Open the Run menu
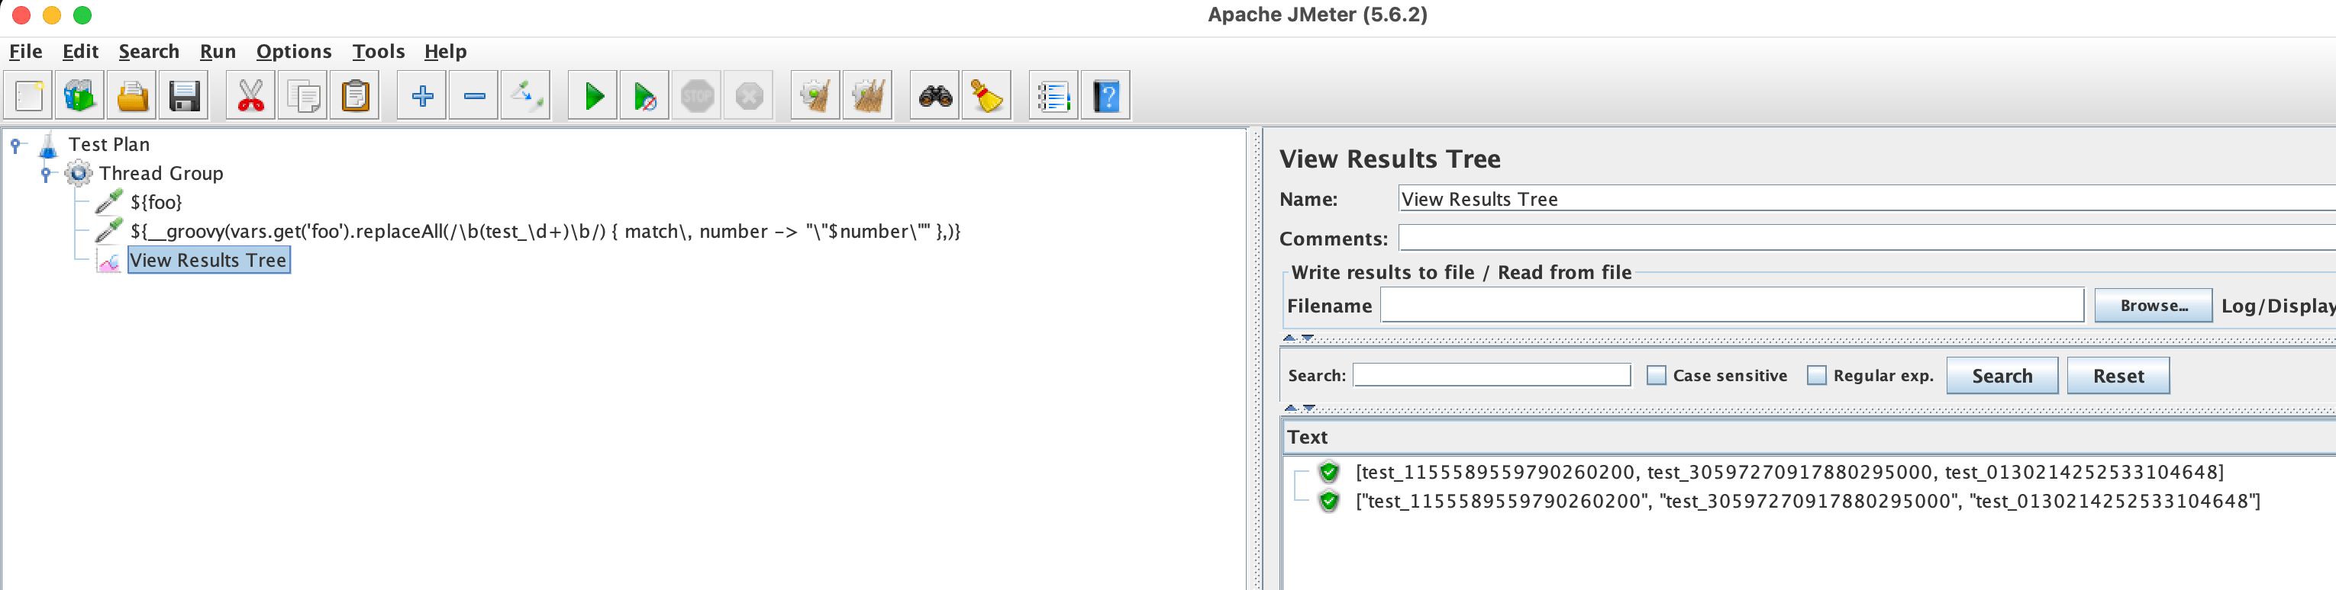 point(218,52)
